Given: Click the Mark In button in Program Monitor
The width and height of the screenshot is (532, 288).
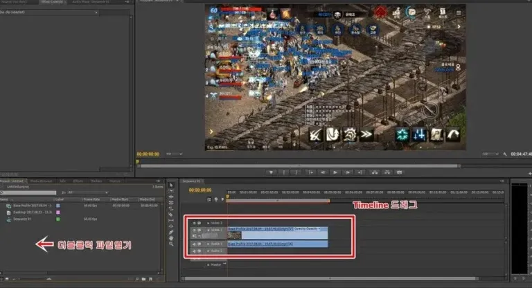Looking at the screenshot, I should 283,172.
